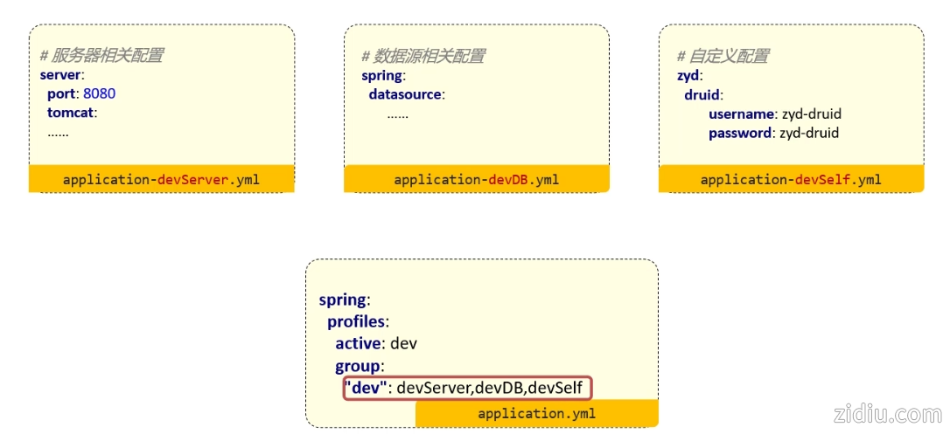This screenshot has width=950, height=434.
Task: Click the application-devDB.yml file label
Action: click(476, 180)
